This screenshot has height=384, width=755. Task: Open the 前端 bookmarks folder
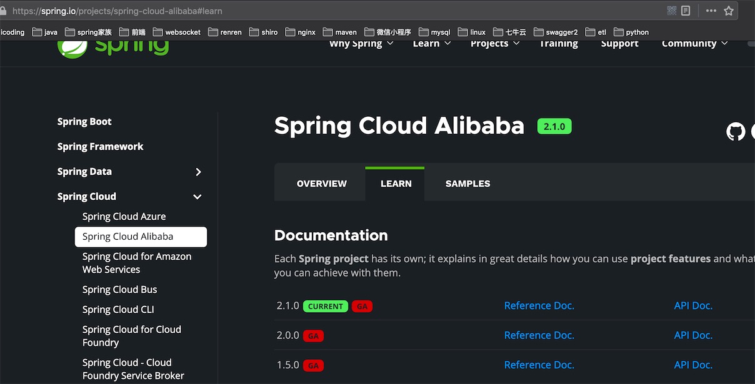click(x=132, y=32)
